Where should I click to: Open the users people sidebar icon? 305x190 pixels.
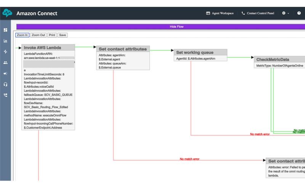pos(5,63)
